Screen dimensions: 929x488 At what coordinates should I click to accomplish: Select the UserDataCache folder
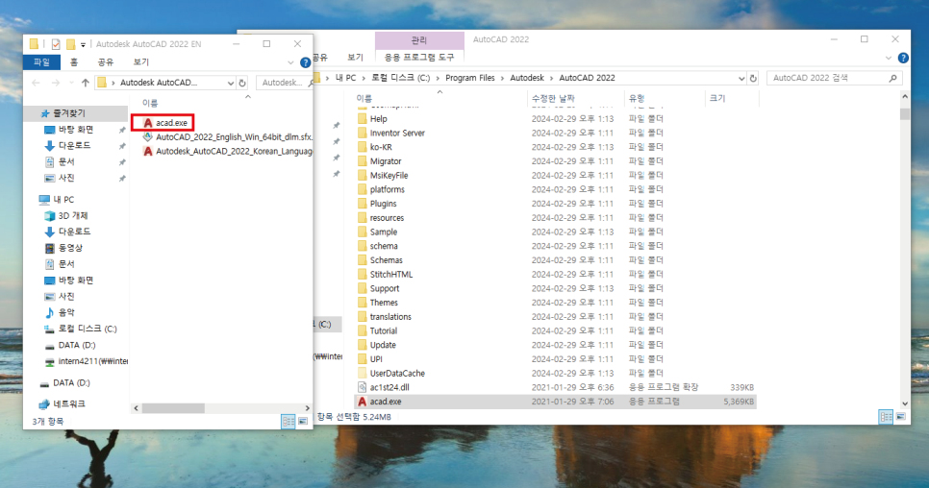click(391, 374)
